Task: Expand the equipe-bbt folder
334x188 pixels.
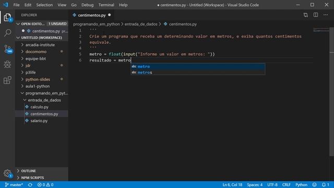Action: click(42, 58)
